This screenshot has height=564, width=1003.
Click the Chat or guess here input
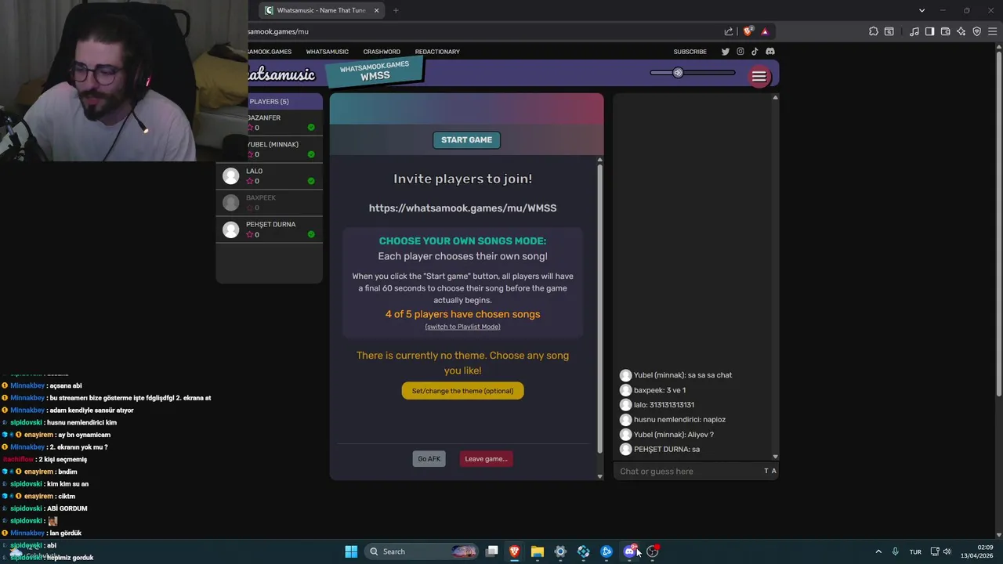pos(688,471)
